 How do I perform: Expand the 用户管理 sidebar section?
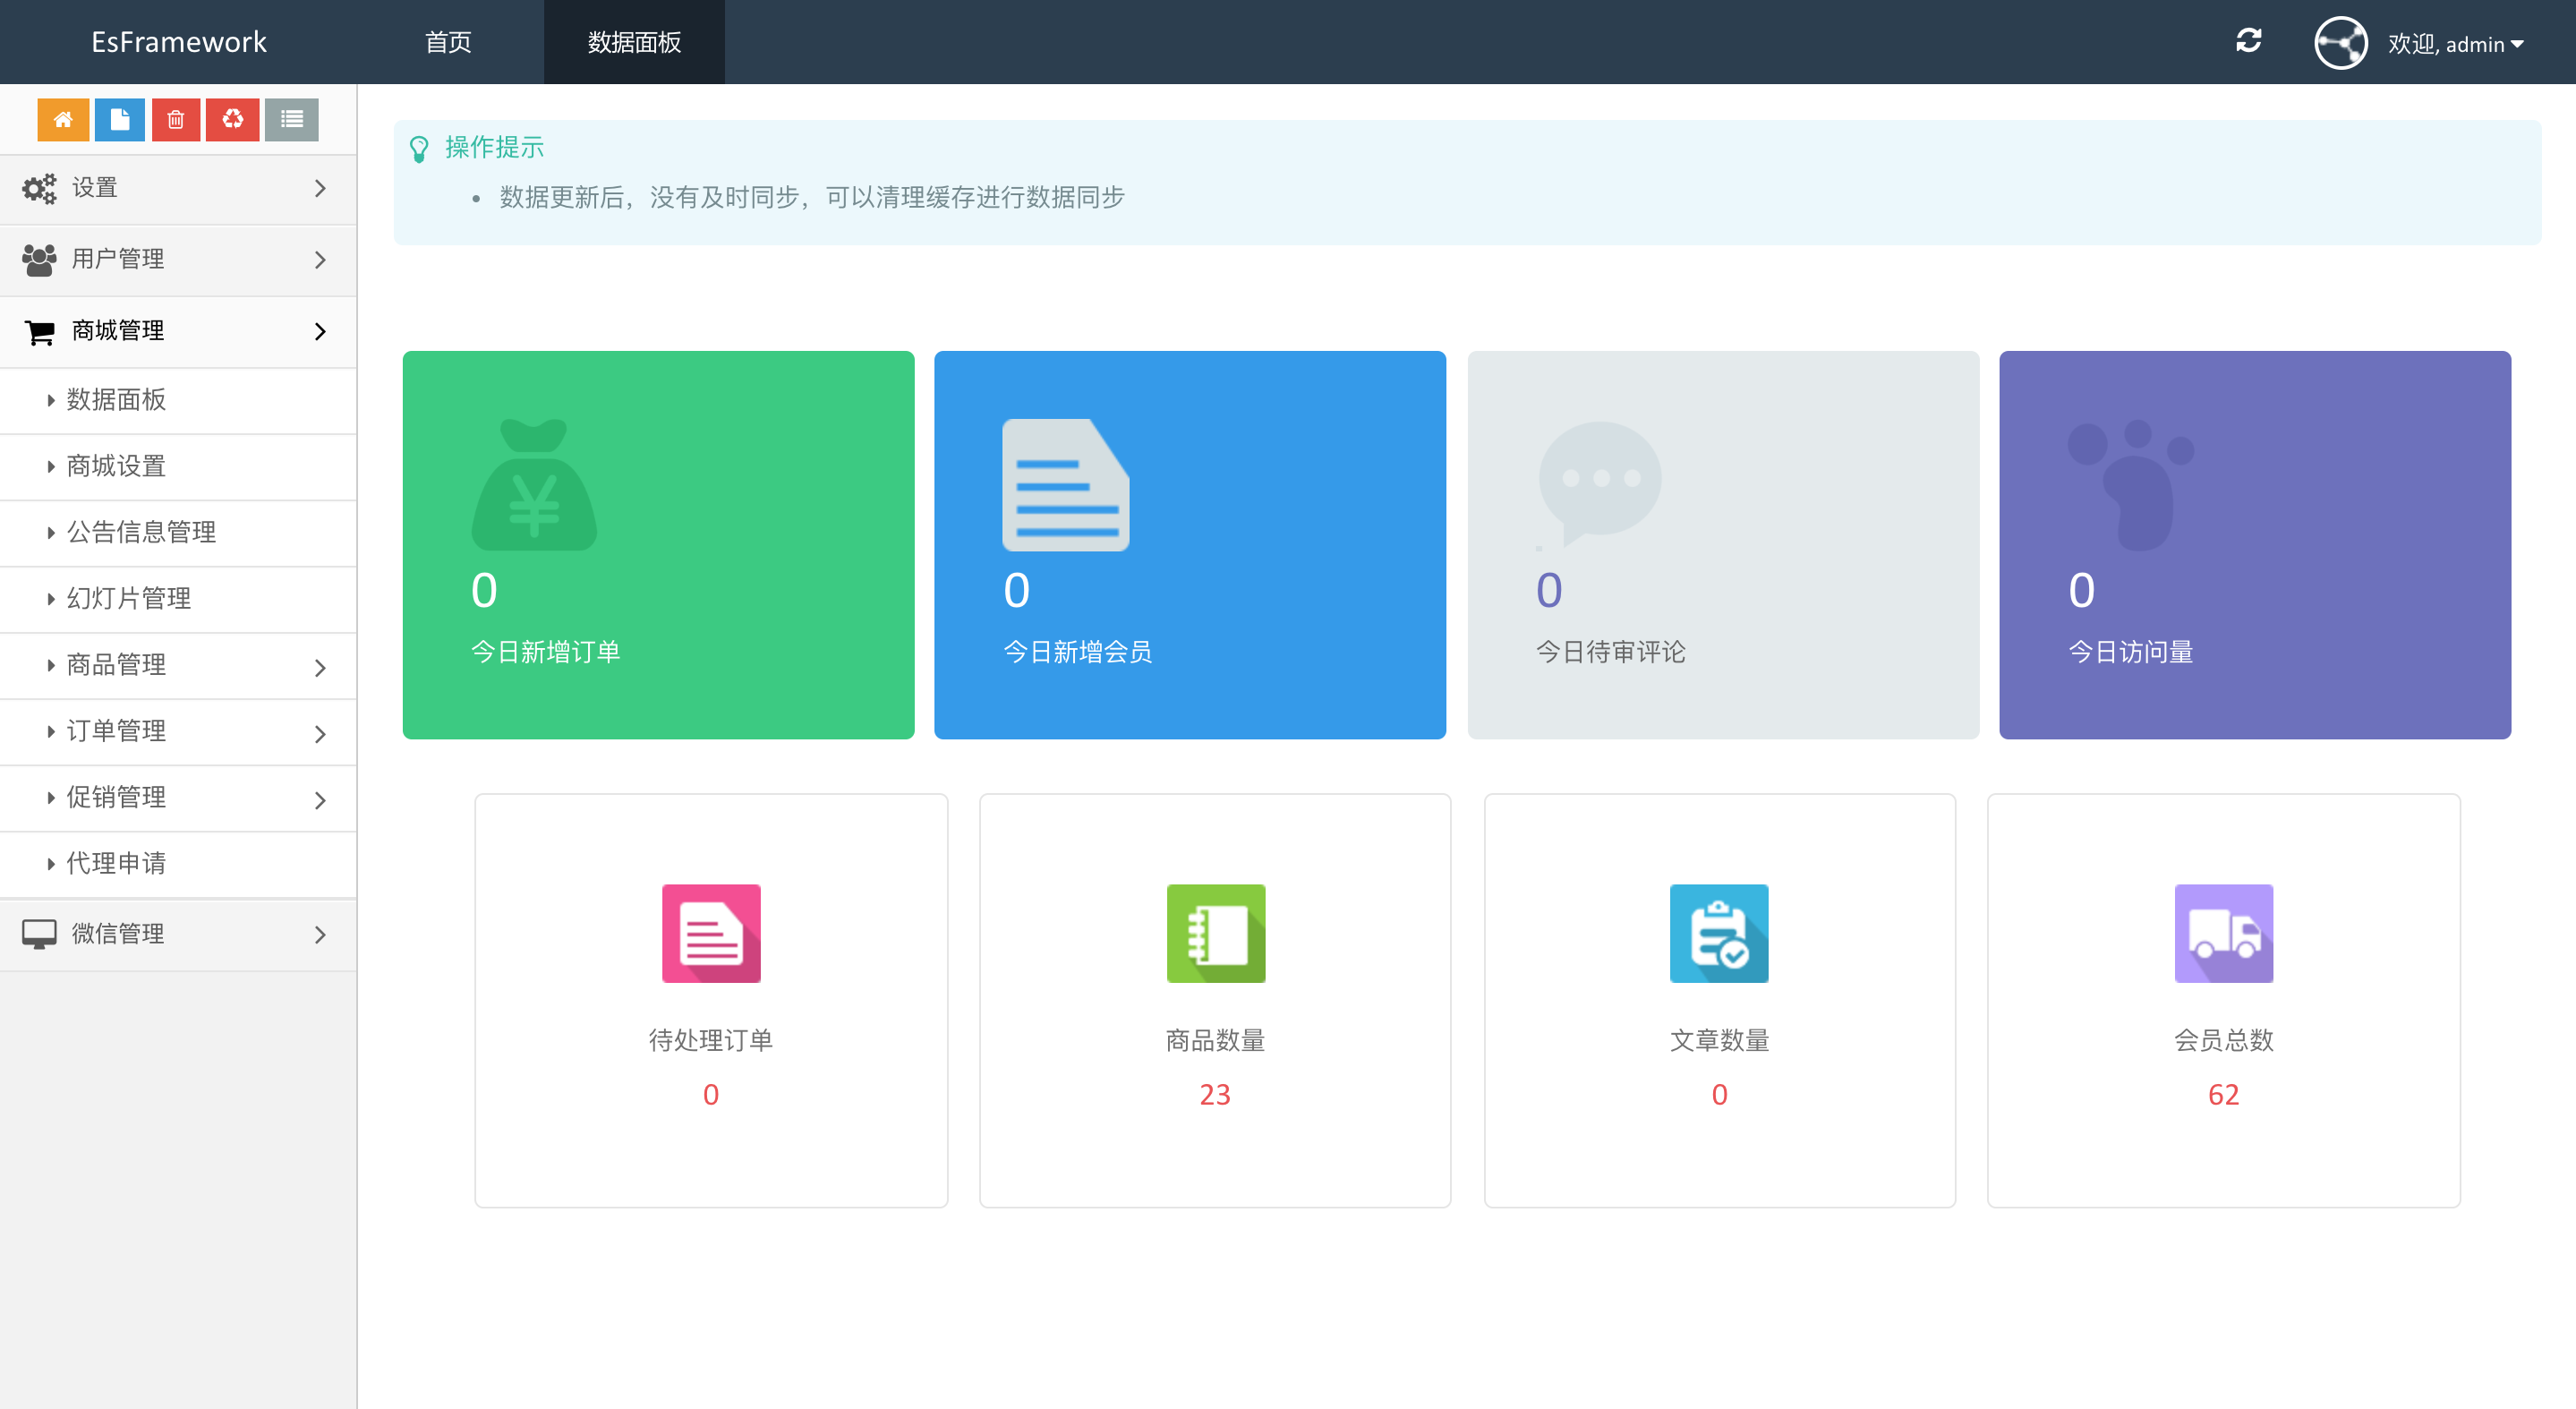178,259
